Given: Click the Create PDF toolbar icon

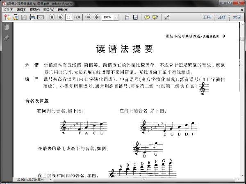Looking at the screenshot, I should click(7, 17).
